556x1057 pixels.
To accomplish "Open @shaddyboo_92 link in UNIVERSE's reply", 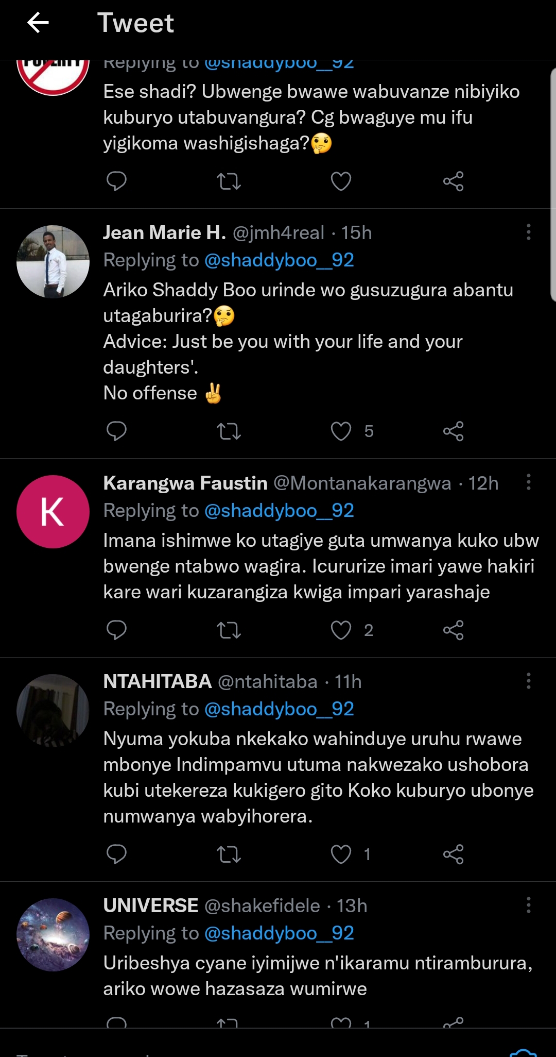I will (x=279, y=933).
